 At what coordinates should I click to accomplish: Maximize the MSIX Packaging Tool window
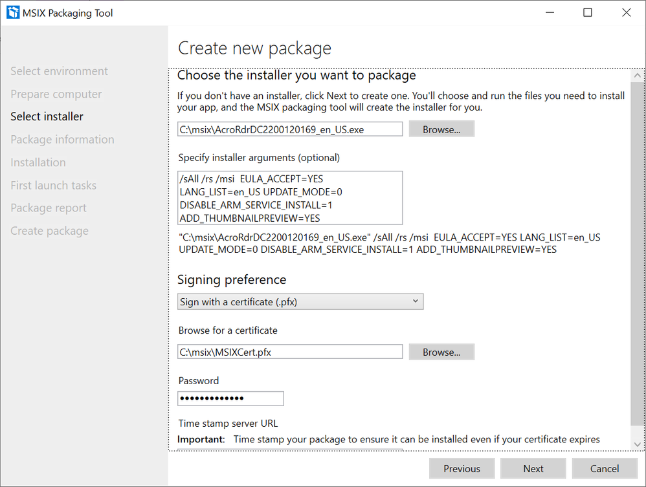click(x=588, y=13)
